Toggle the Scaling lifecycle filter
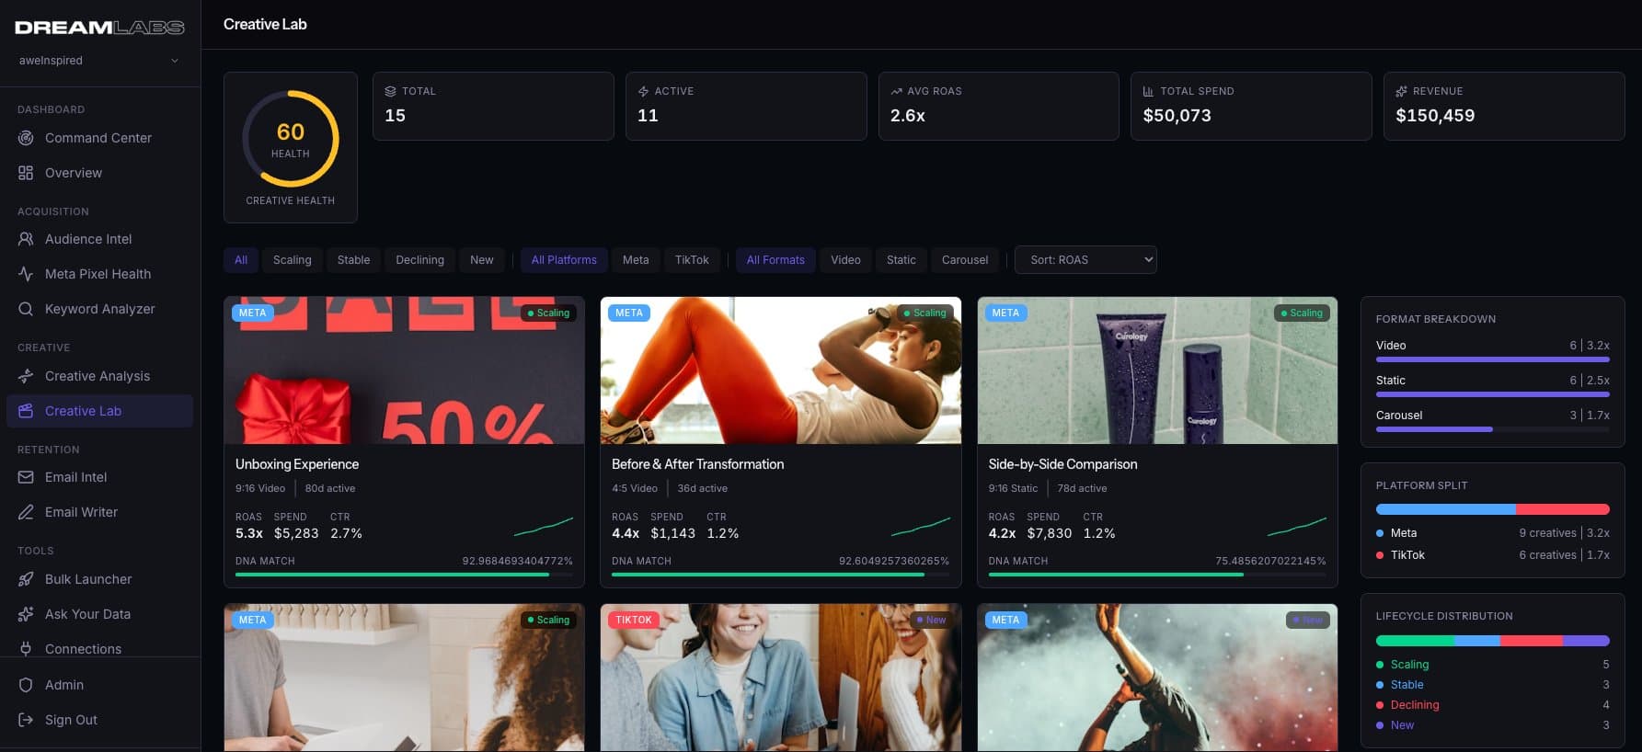This screenshot has height=752, width=1642. tap(292, 260)
